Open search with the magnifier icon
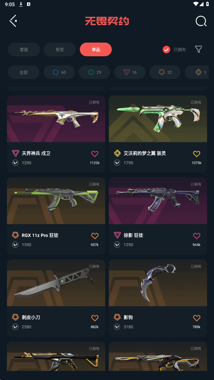Viewport: 214px width, 380px height. (x=201, y=21)
